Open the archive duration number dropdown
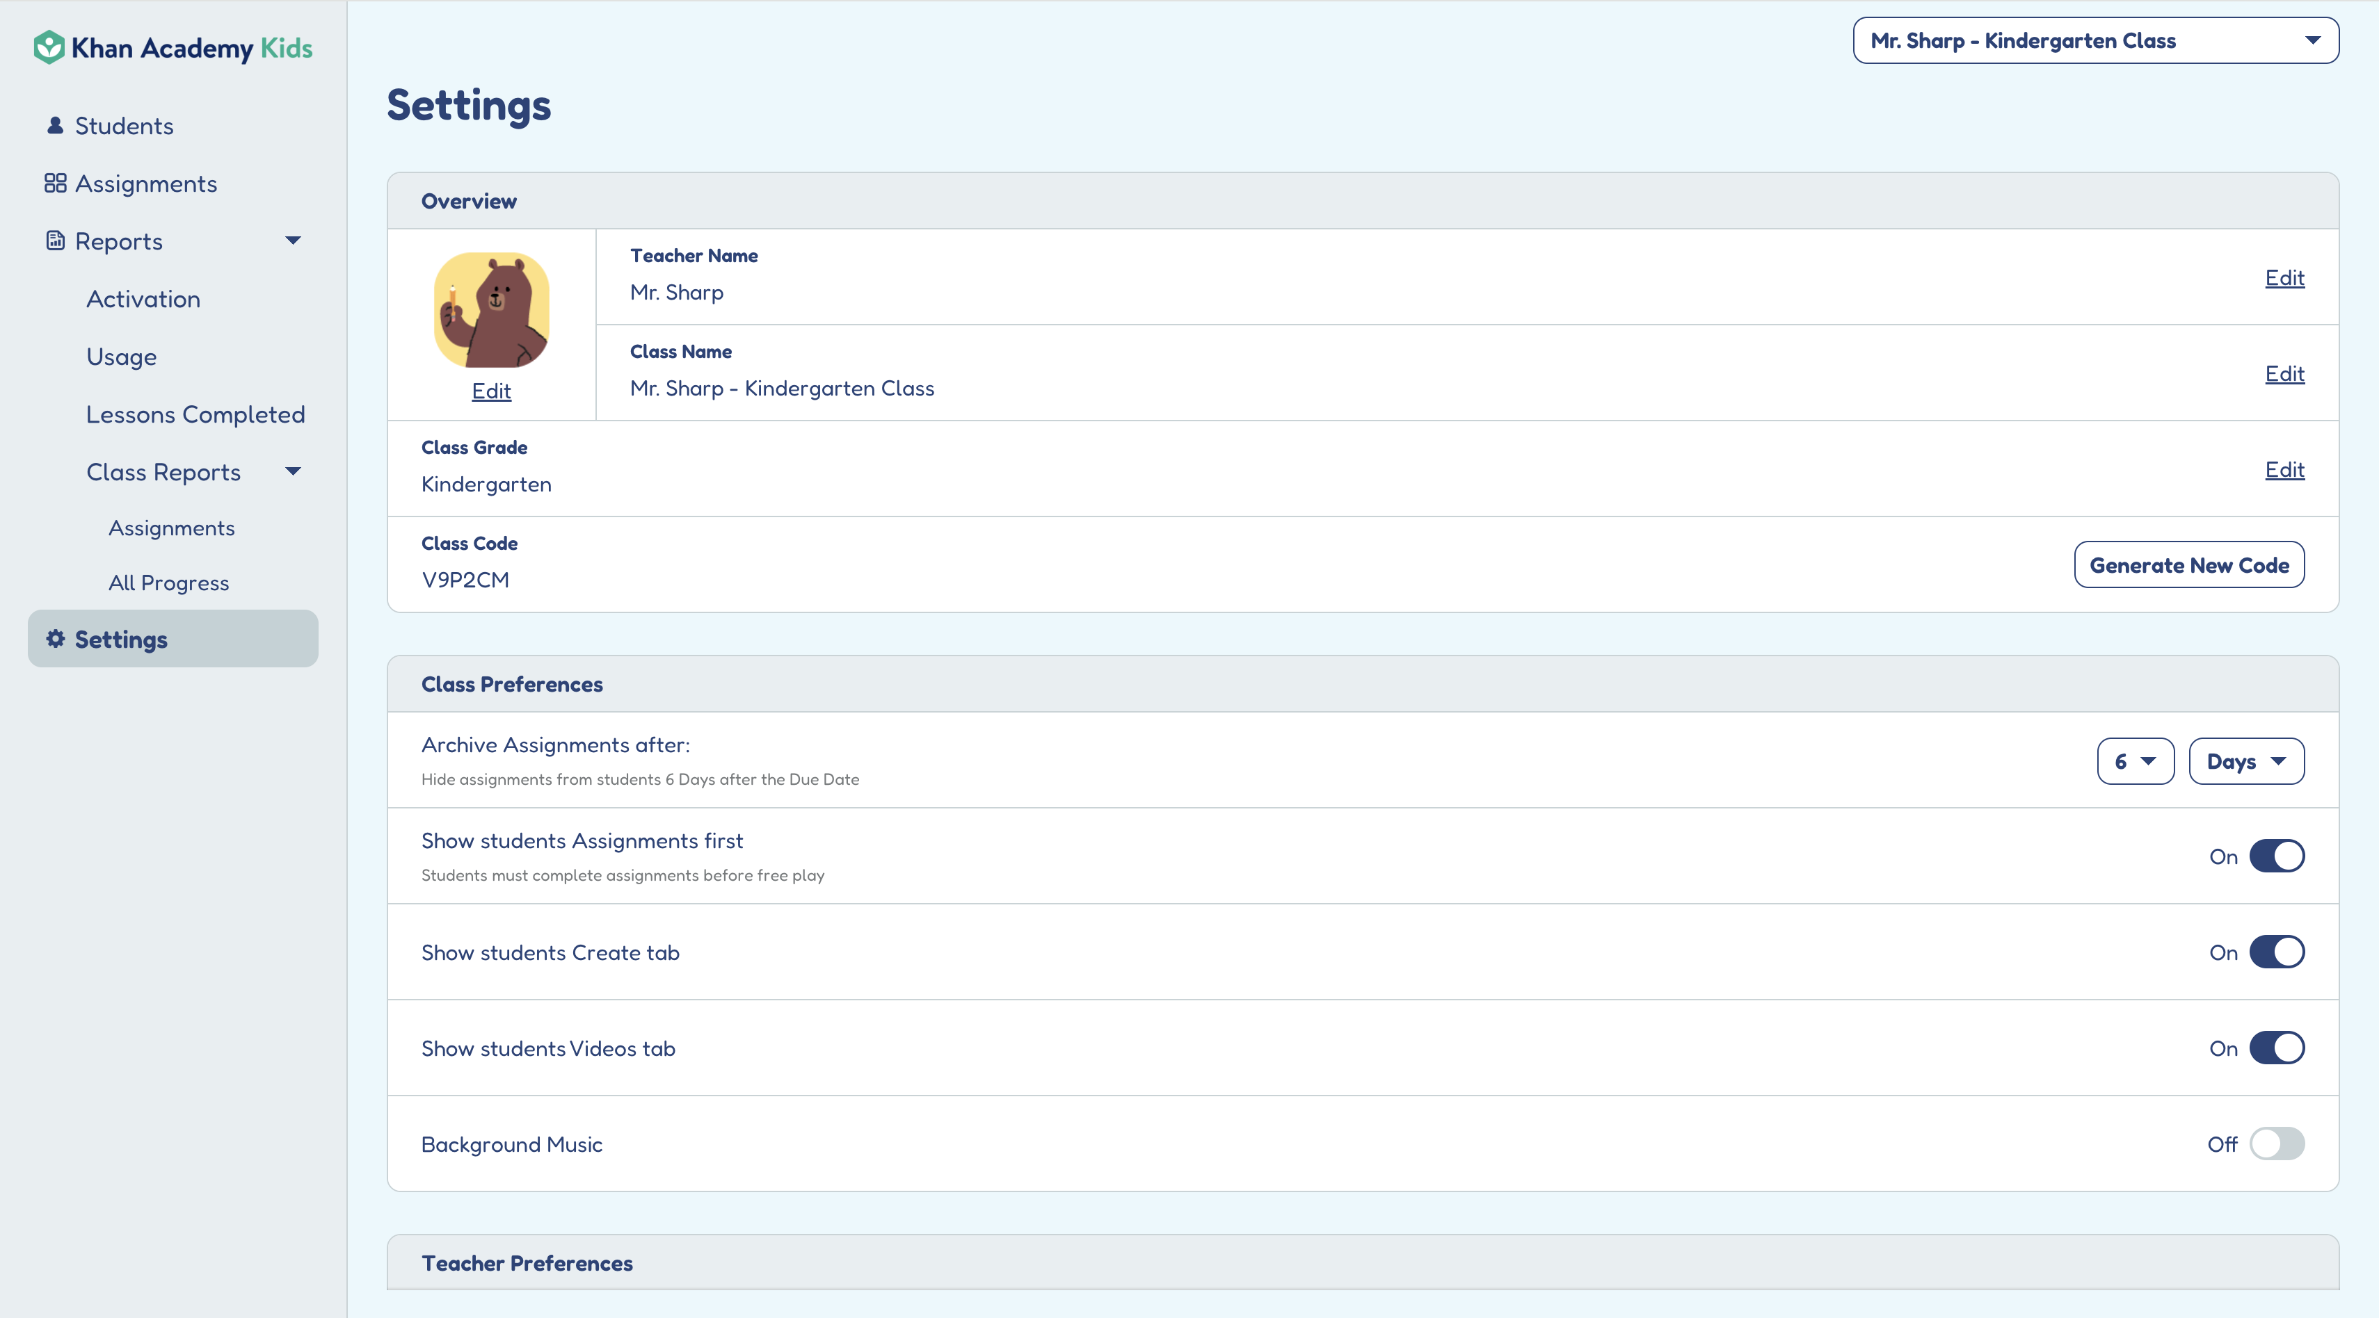 (2136, 760)
